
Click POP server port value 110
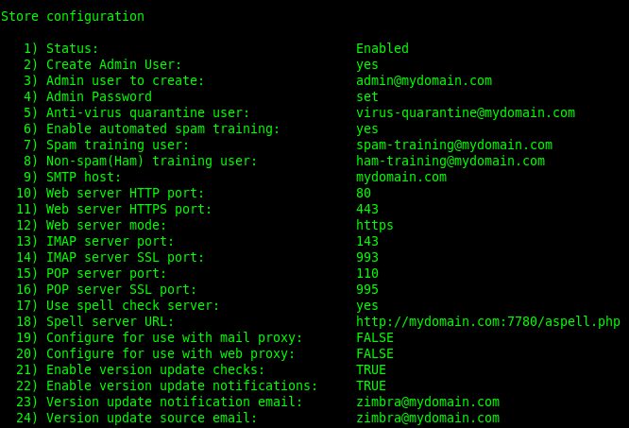(367, 274)
